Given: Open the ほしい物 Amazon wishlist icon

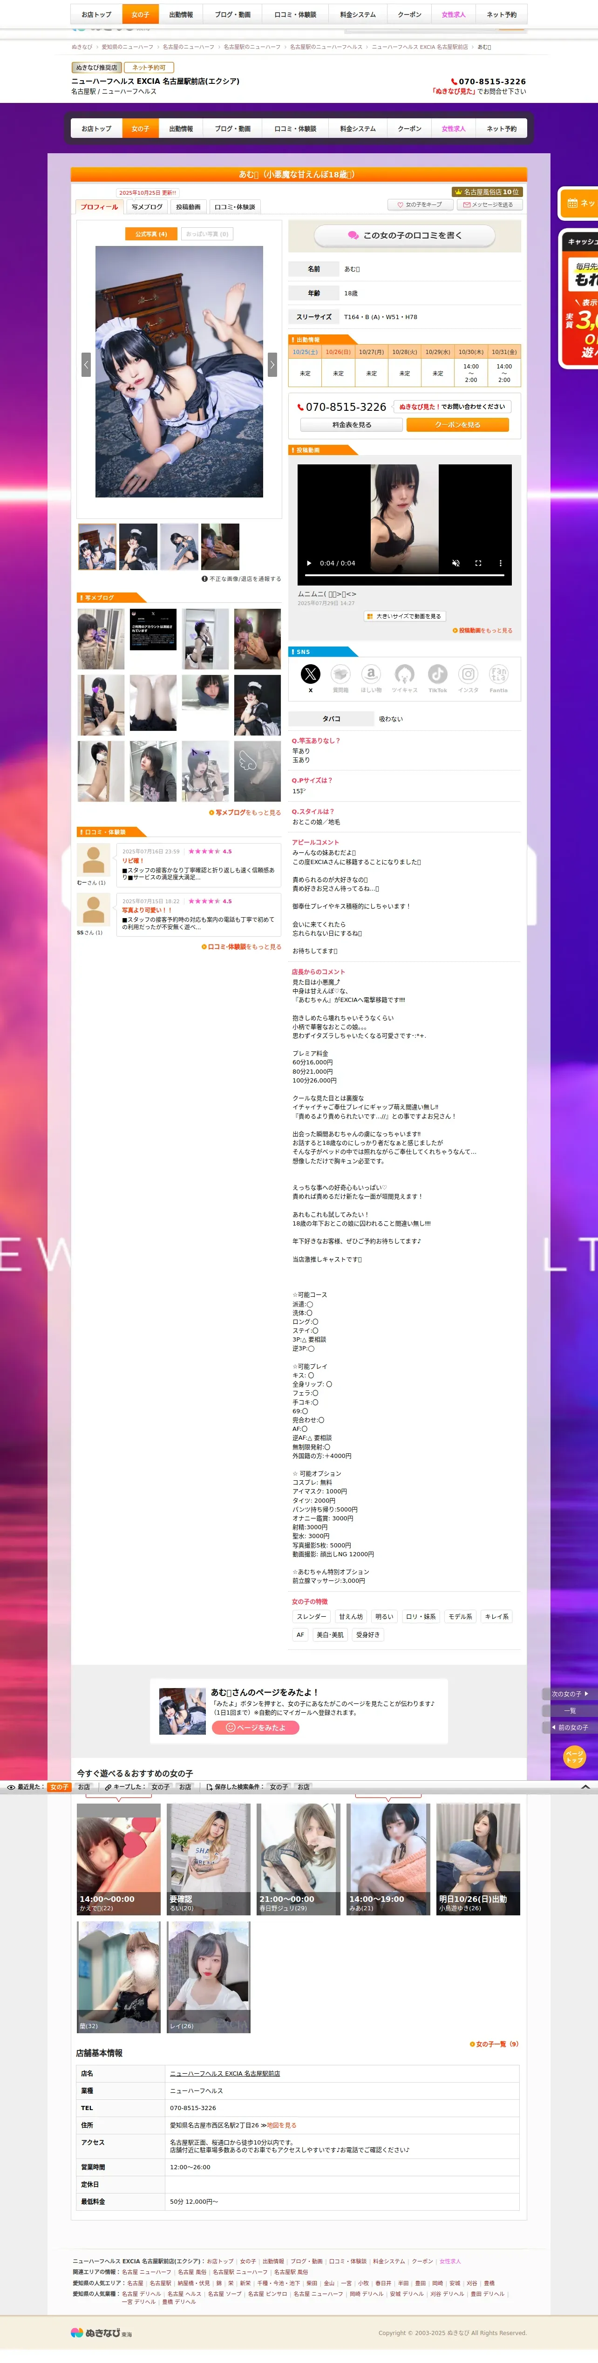Looking at the screenshot, I should pyautogui.click(x=371, y=673).
